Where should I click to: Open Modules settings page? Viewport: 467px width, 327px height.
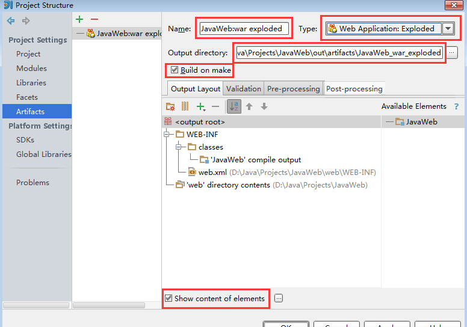point(31,68)
